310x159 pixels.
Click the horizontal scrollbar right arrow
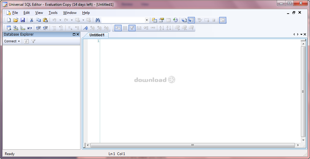(298, 145)
